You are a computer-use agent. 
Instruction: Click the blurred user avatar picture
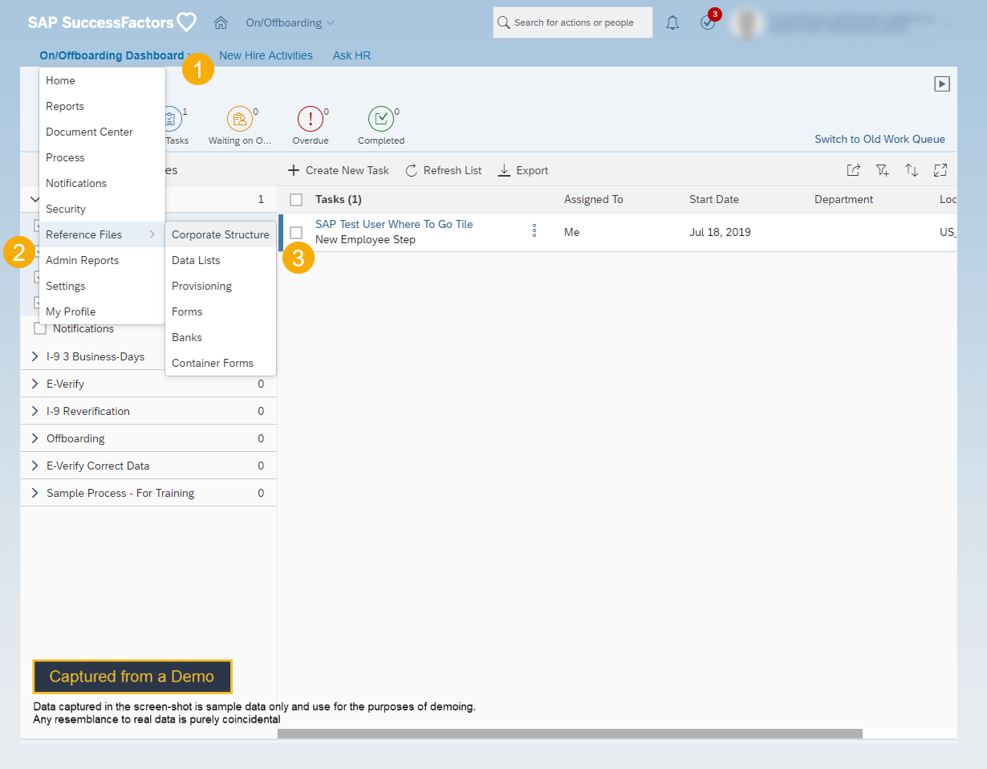coord(747,23)
